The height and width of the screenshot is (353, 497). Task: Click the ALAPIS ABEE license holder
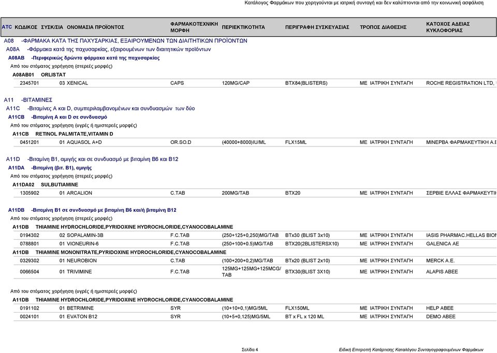442,272
